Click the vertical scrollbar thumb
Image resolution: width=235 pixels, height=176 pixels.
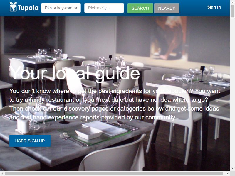(x=232, y=11)
